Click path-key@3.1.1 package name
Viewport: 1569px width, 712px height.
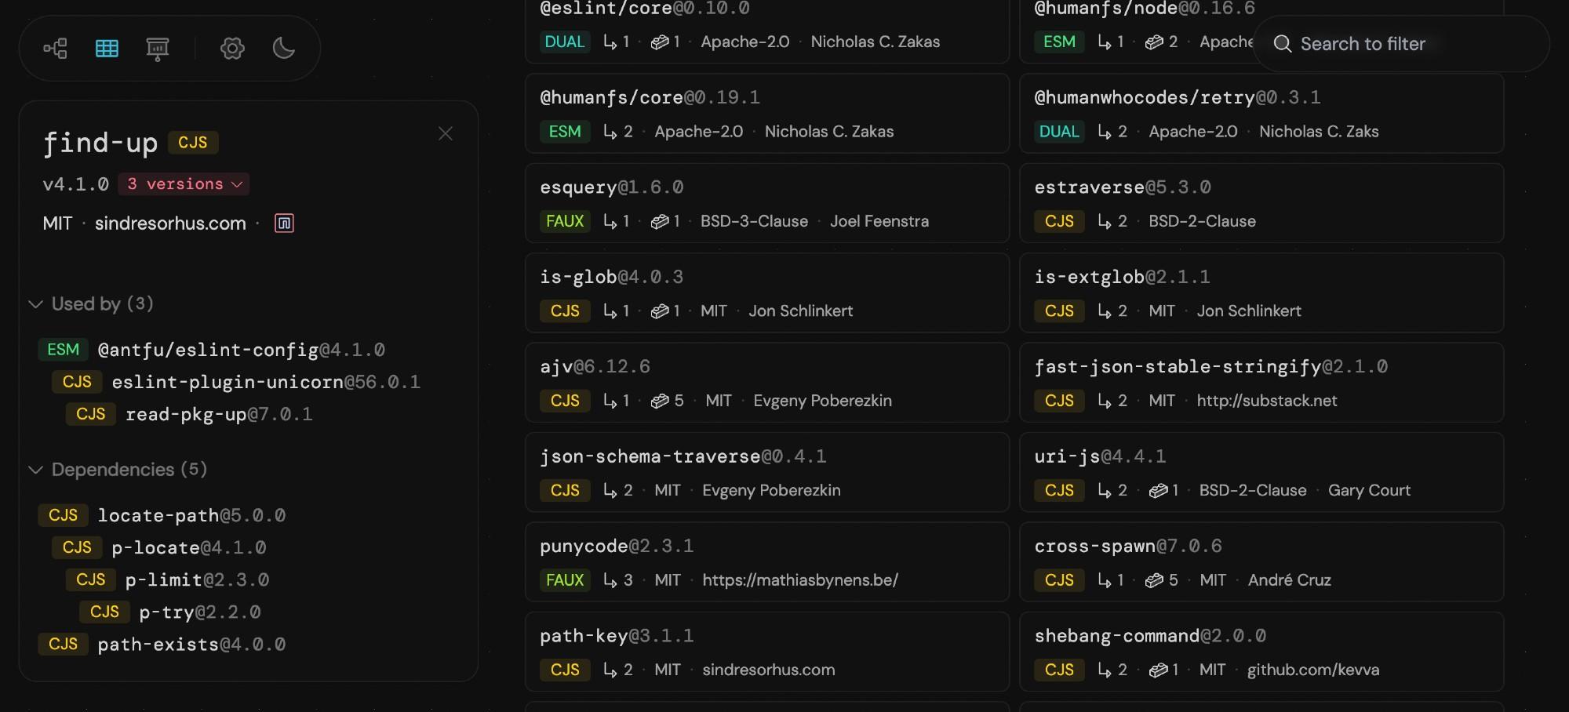coord(617,636)
